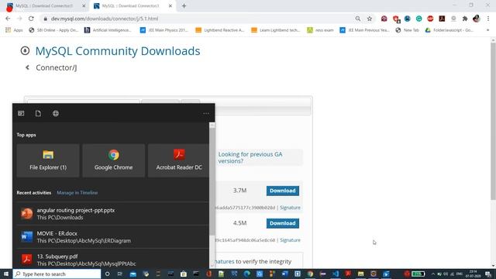Open the taskbar clock and date
The width and height of the screenshot is (496, 279).
coord(473,274)
